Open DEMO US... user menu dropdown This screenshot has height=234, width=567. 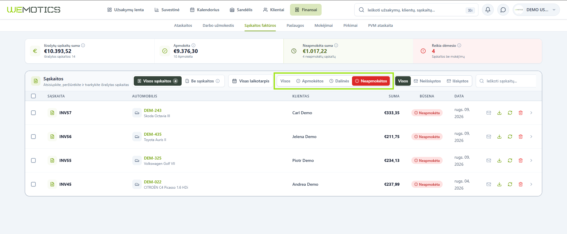coord(536,10)
